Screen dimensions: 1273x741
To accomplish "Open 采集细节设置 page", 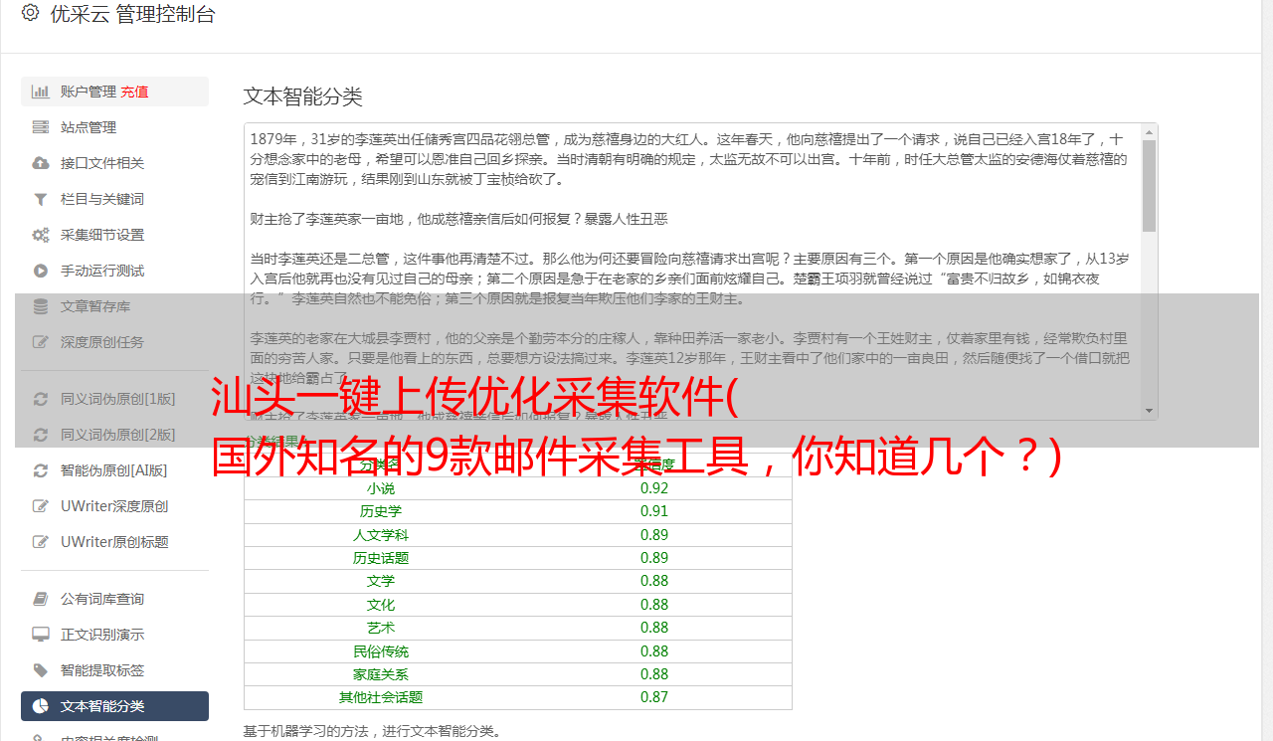I will (114, 235).
